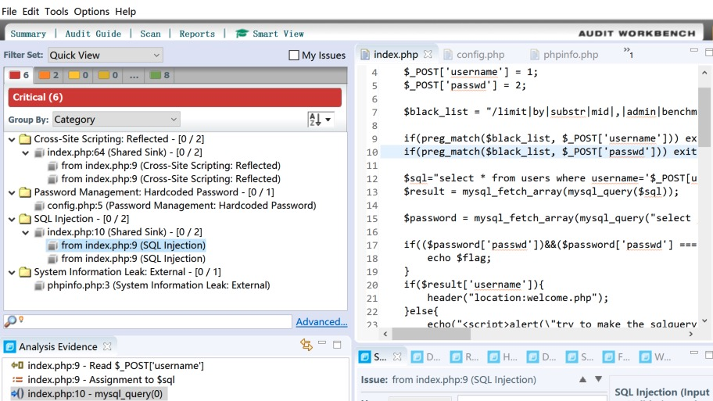Start a Scan from the toolbar

coord(150,34)
